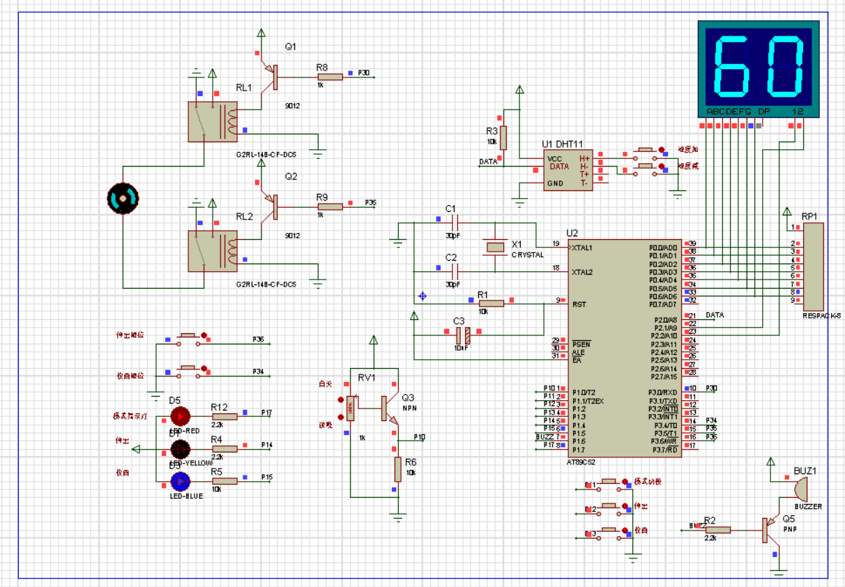Click RV1 upper red adjust dot
This screenshot has width=845, height=587.
(340, 400)
